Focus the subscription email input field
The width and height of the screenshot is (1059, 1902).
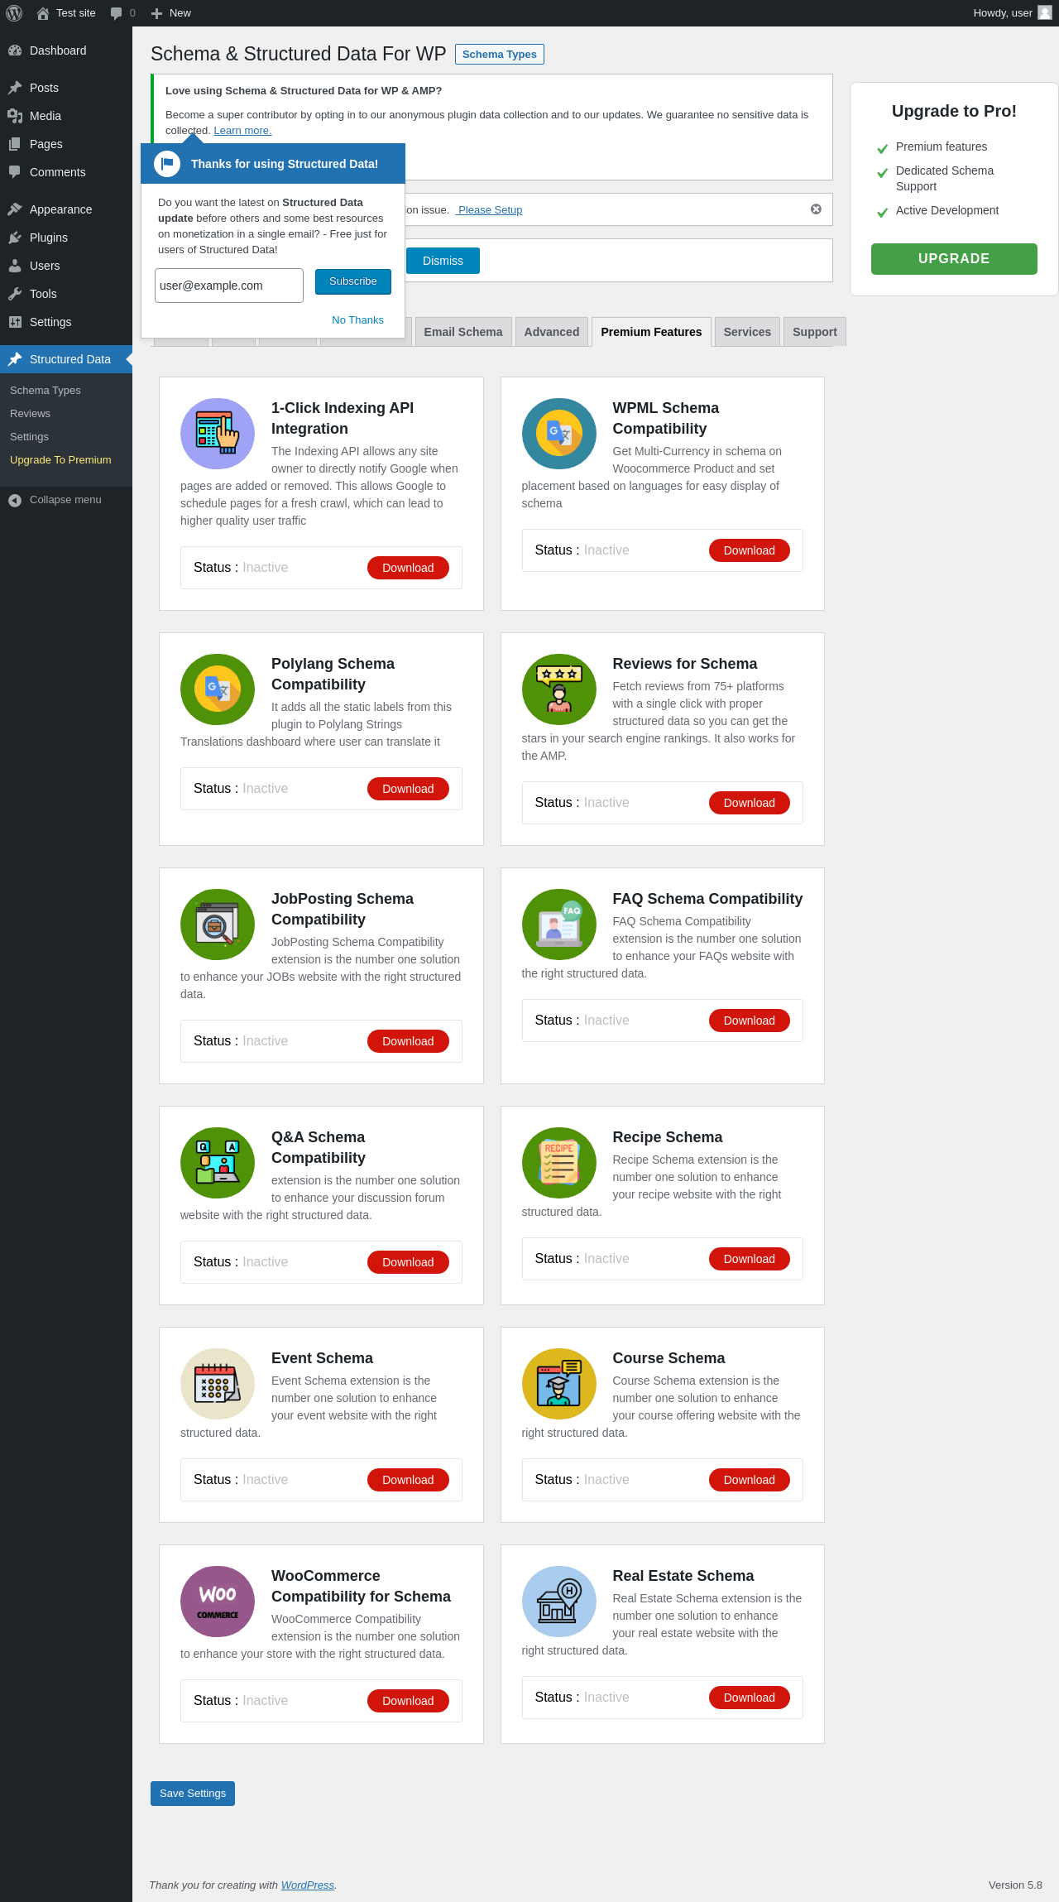coord(229,286)
